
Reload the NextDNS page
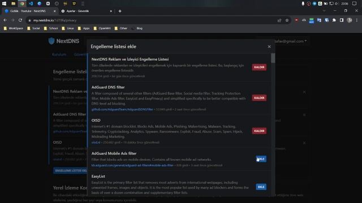[x=20, y=20]
